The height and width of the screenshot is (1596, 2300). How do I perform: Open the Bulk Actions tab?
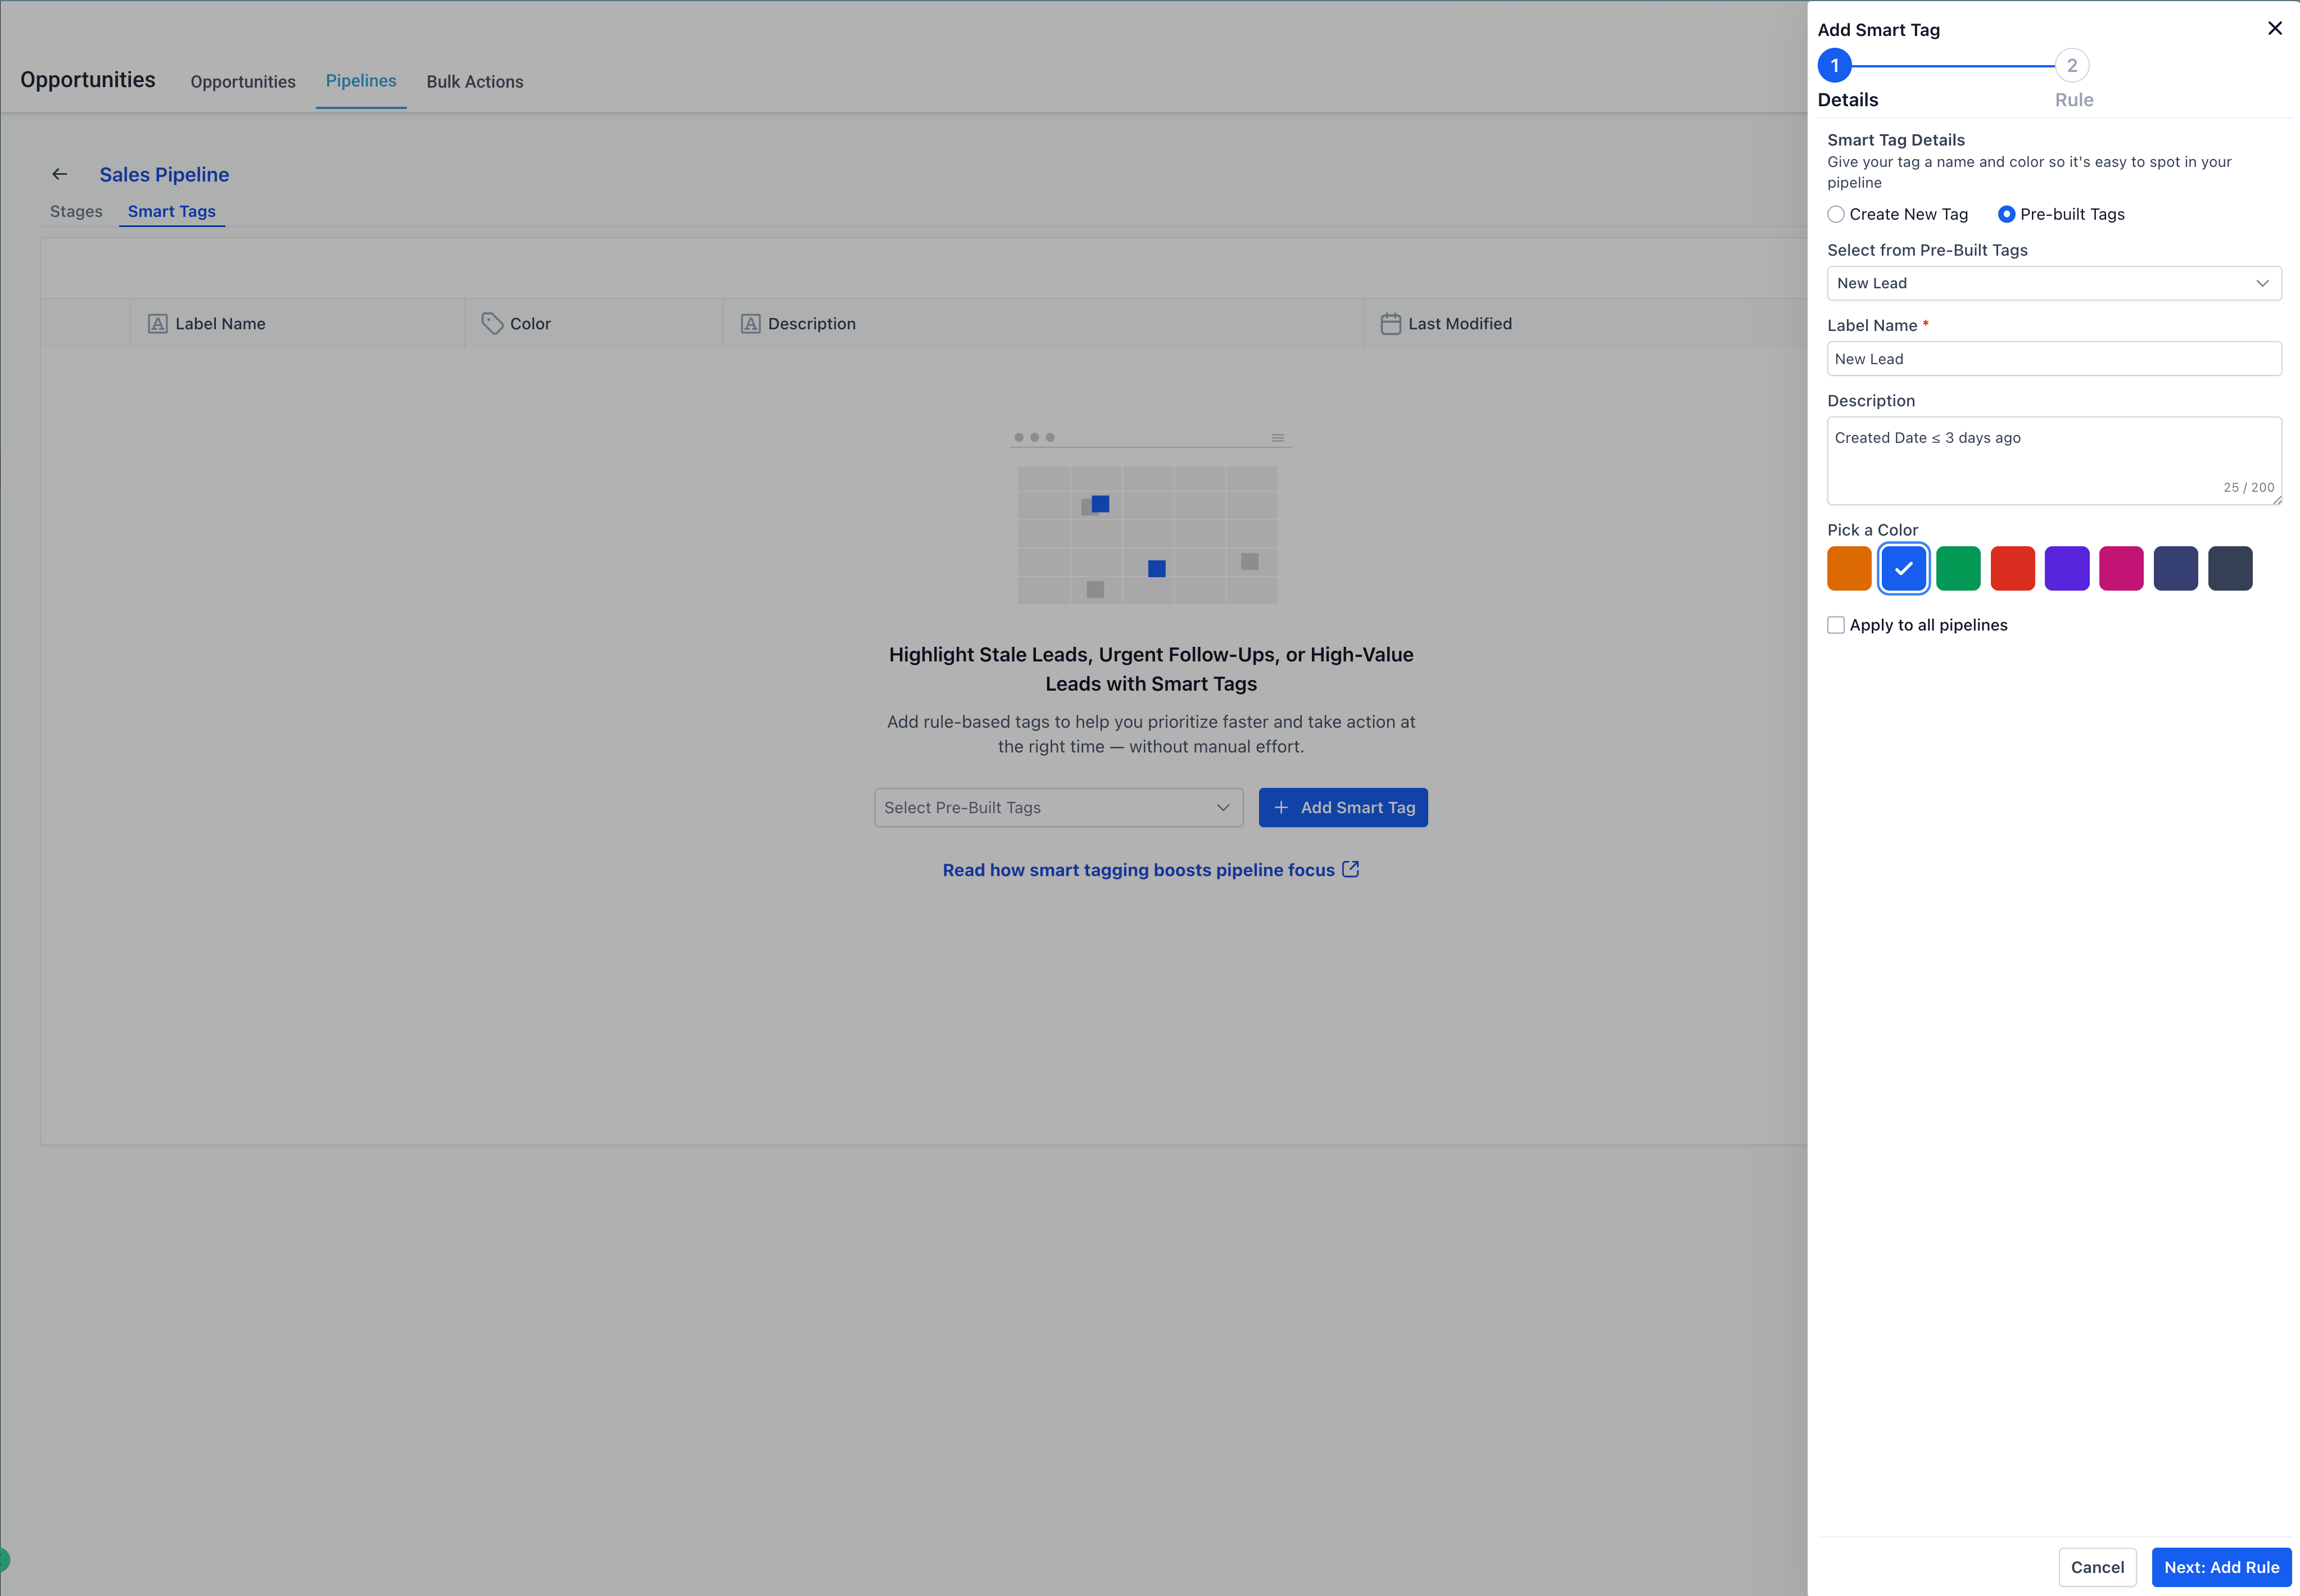[x=474, y=82]
